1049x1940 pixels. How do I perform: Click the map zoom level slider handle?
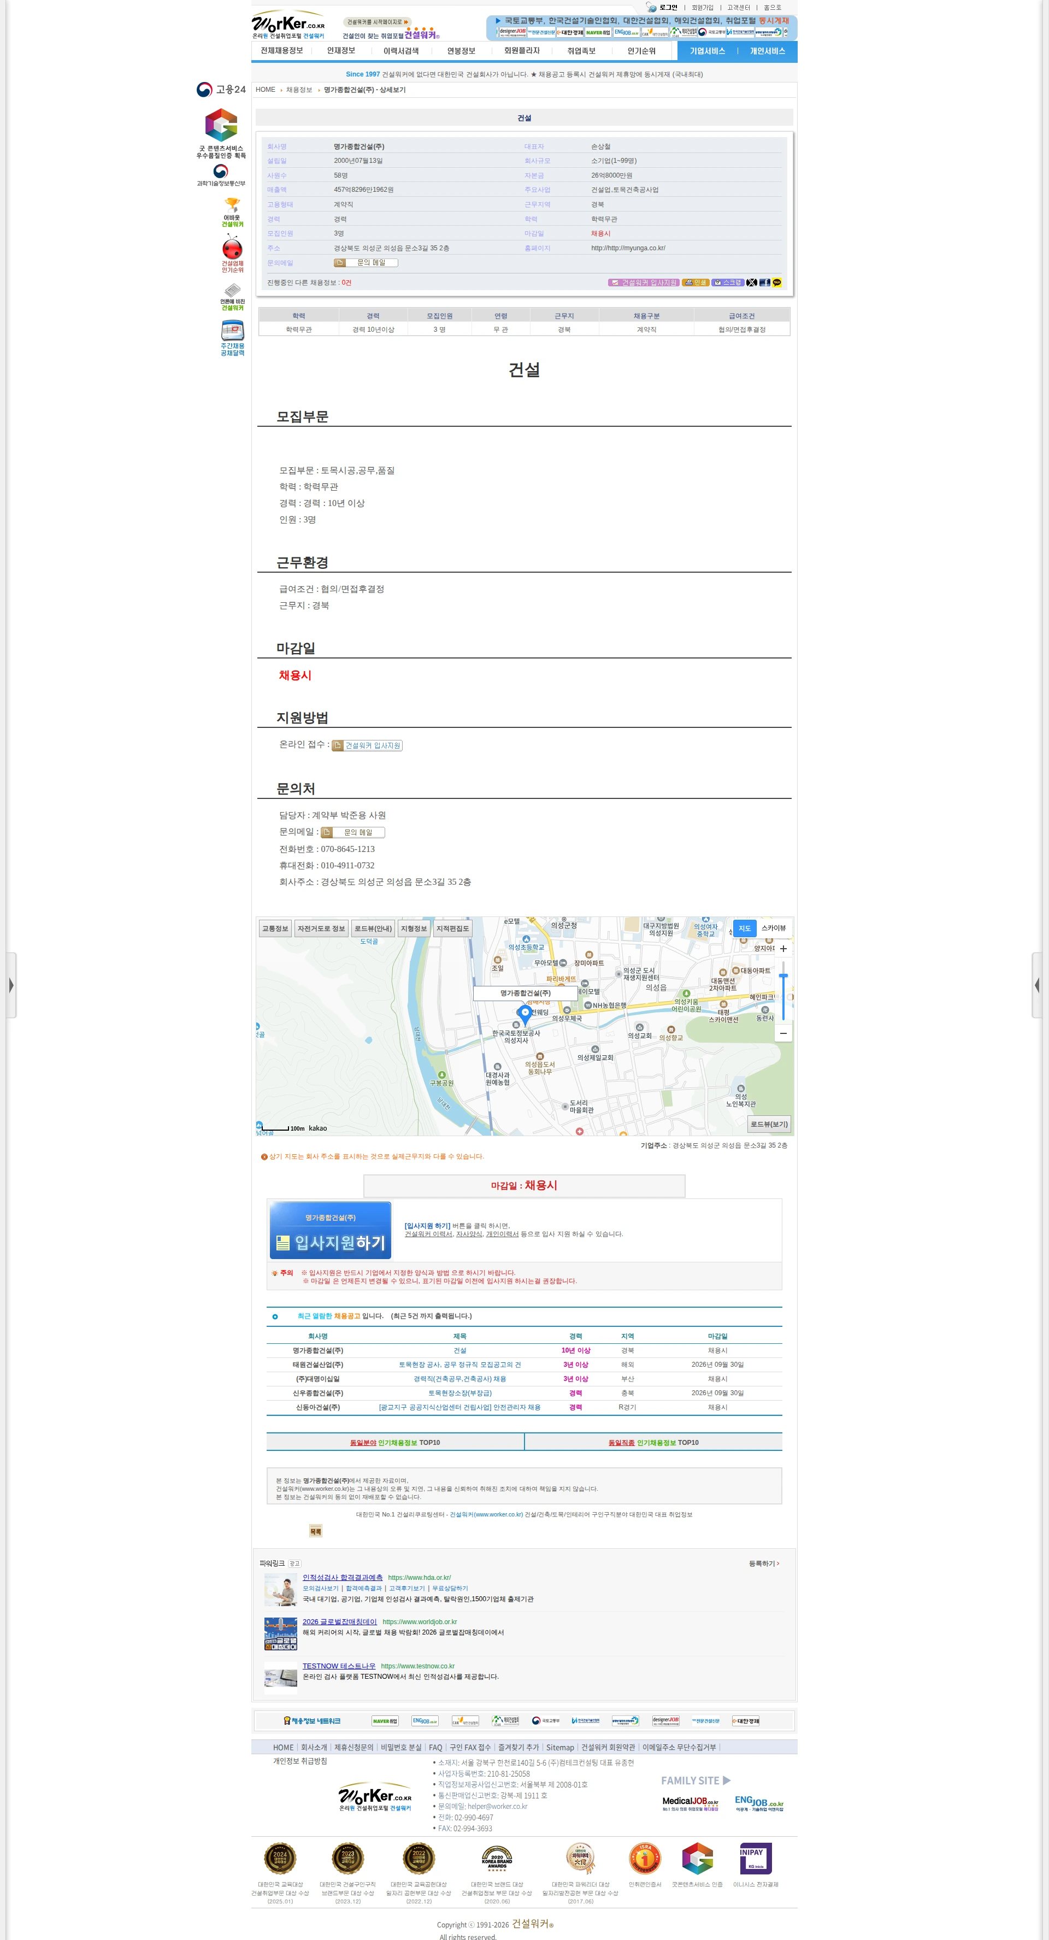tap(783, 976)
